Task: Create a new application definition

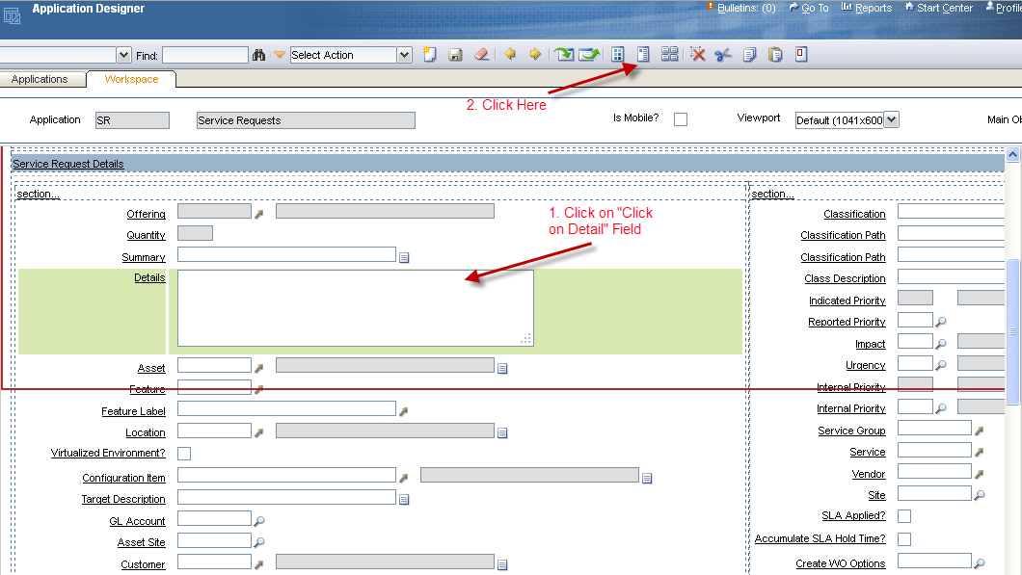Action: pyautogui.click(x=428, y=54)
